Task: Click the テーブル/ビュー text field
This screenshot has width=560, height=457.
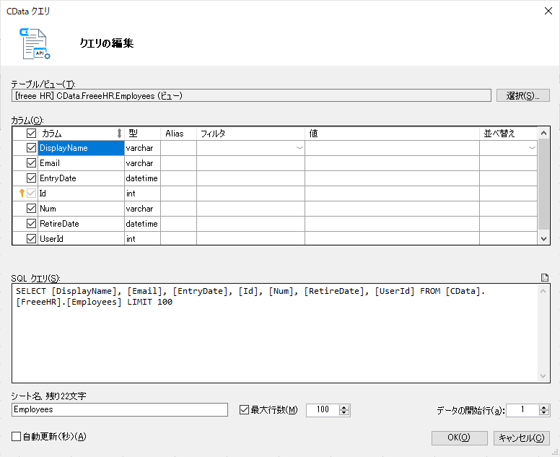Action: click(251, 96)
